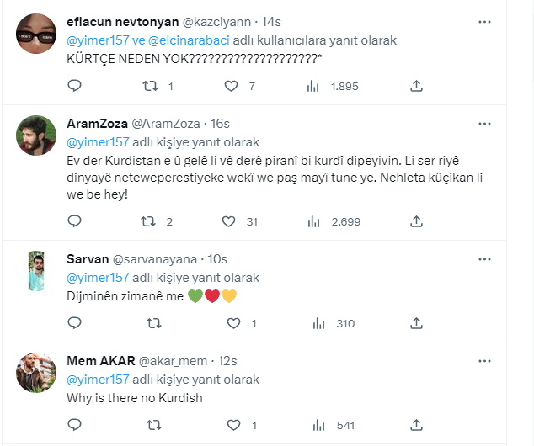Open AramZoza's profile picture
The image size is (534, 446).
(36, 135)
